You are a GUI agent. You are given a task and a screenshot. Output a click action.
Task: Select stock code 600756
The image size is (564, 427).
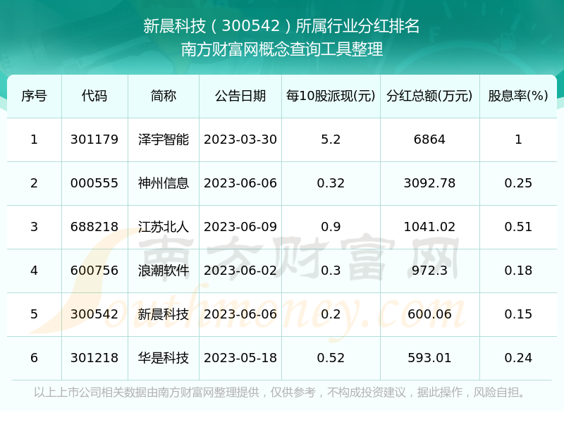pyautogui.click(x=94, y=271)
